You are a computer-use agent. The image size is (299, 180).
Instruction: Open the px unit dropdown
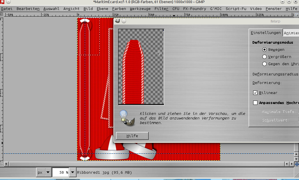point(44,172)
